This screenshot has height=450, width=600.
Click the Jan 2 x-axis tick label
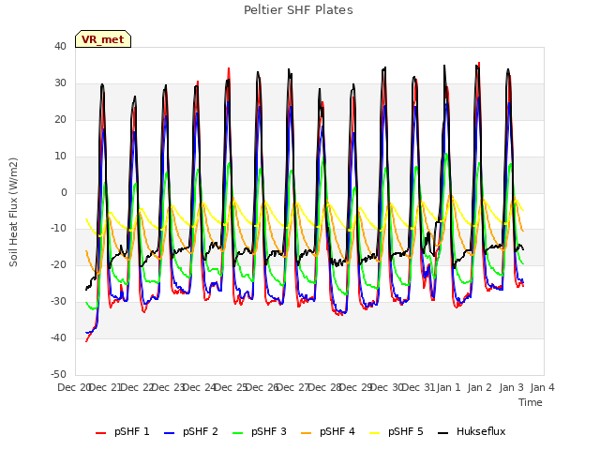(x=480, y=387)
